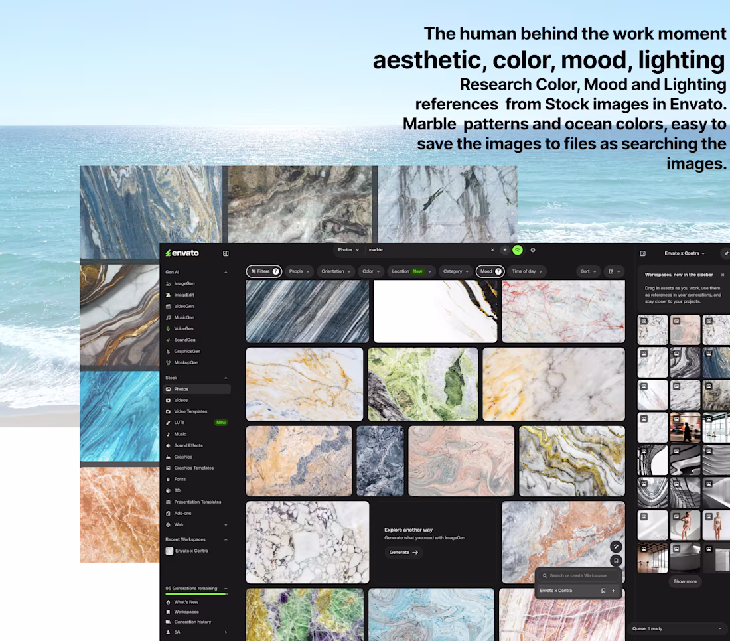
Task: Open the Sort dropdown
Action: (589, 271)
